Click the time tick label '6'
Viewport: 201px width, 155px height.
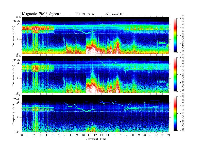pos(59,135)
